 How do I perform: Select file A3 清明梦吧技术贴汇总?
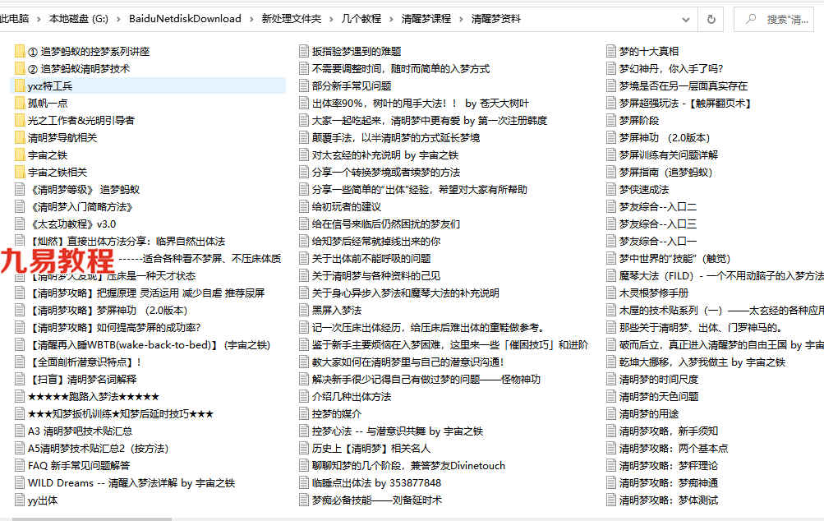tap(80, 431)
